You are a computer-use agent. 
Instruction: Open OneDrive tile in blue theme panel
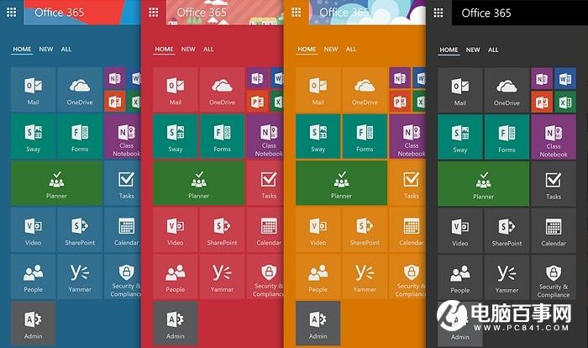click(x=80, y=89)
